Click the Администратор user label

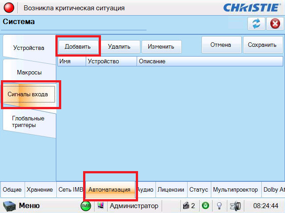pos(134,206)
